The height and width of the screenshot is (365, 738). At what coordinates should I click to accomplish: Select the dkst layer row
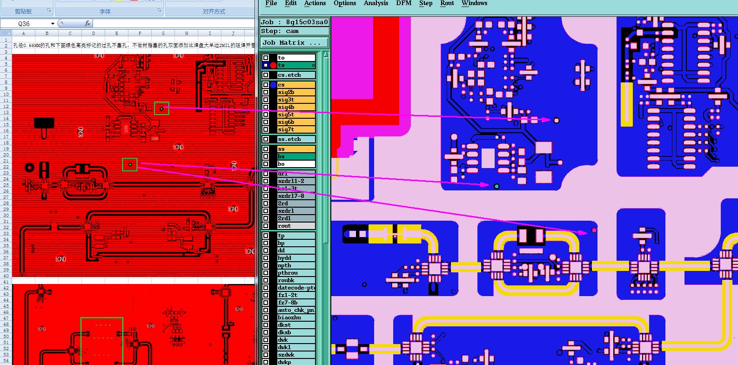point(296,325)
